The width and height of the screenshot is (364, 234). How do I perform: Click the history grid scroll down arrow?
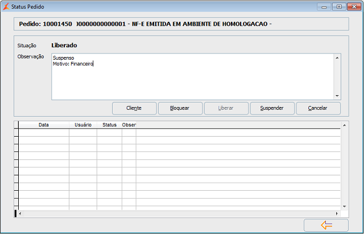pyautogui.click(x=345, y=206)
